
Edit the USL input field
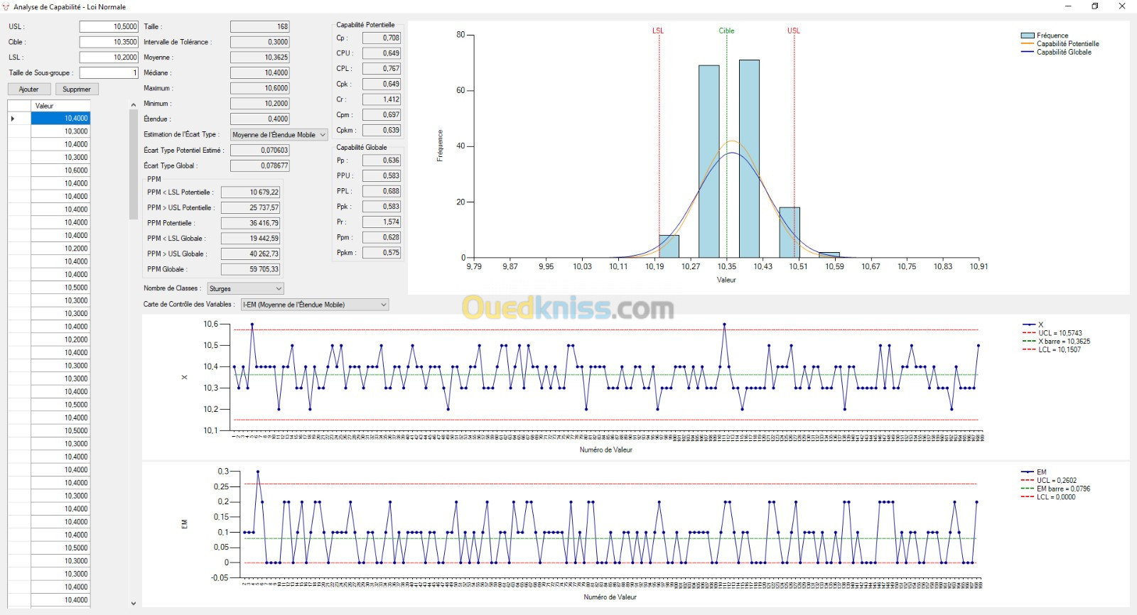109,26
